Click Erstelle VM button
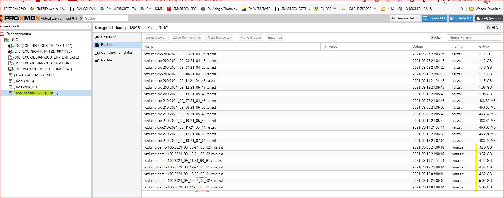 (x=434, y=18)
